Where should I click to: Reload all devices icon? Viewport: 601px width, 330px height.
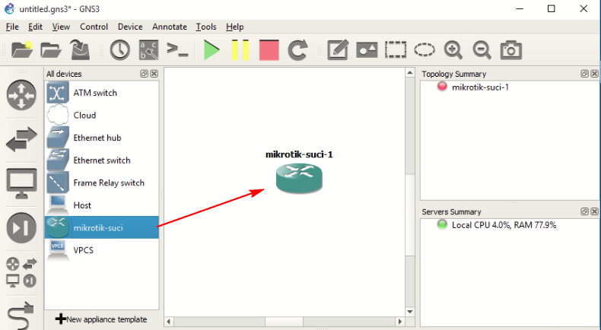tap(297, 50)
